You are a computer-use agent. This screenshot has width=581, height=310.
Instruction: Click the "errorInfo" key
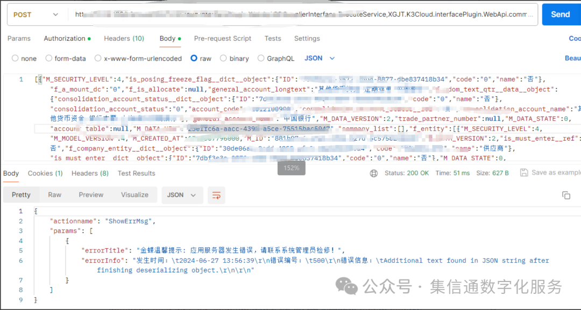[103, 261]
